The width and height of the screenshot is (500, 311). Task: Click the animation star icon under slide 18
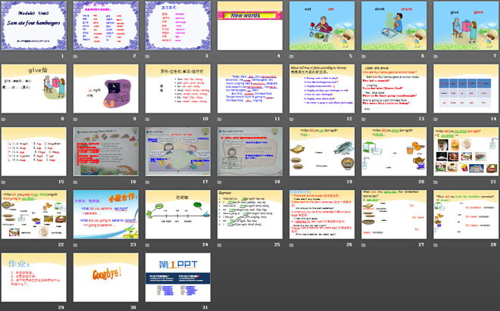[220, 182]
